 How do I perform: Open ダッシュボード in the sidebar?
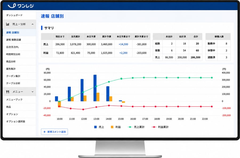coord(19,15)
